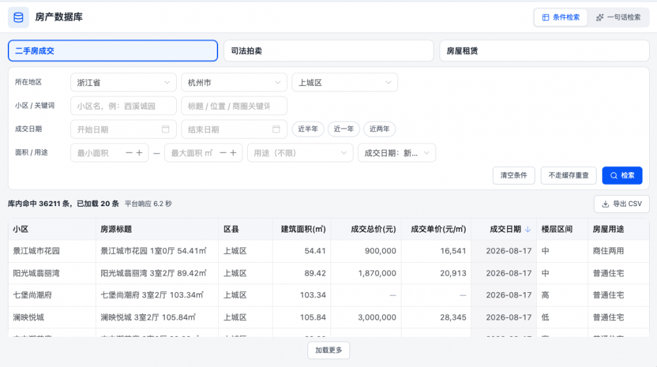Click the blue 检索 search button

[622, 175]
